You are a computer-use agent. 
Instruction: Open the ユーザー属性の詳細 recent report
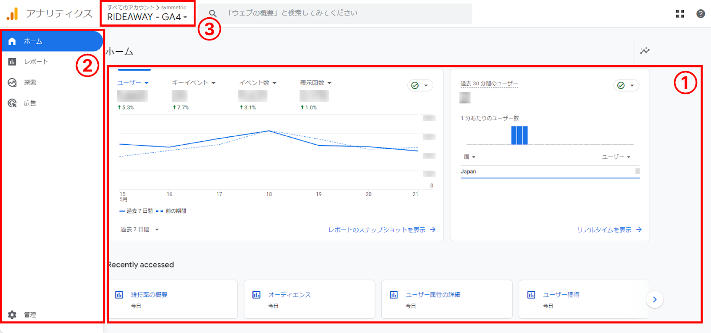447,299
